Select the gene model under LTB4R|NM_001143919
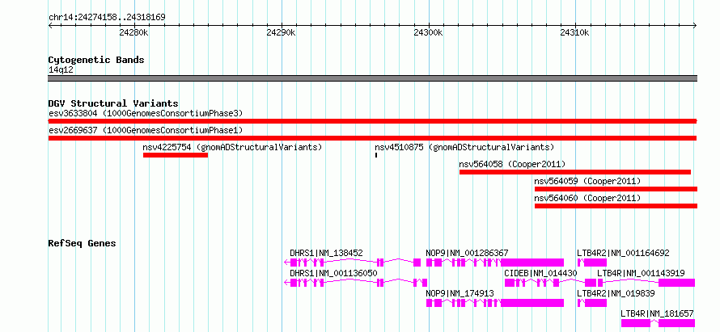 pyautogui.click(x=646, y=283)
